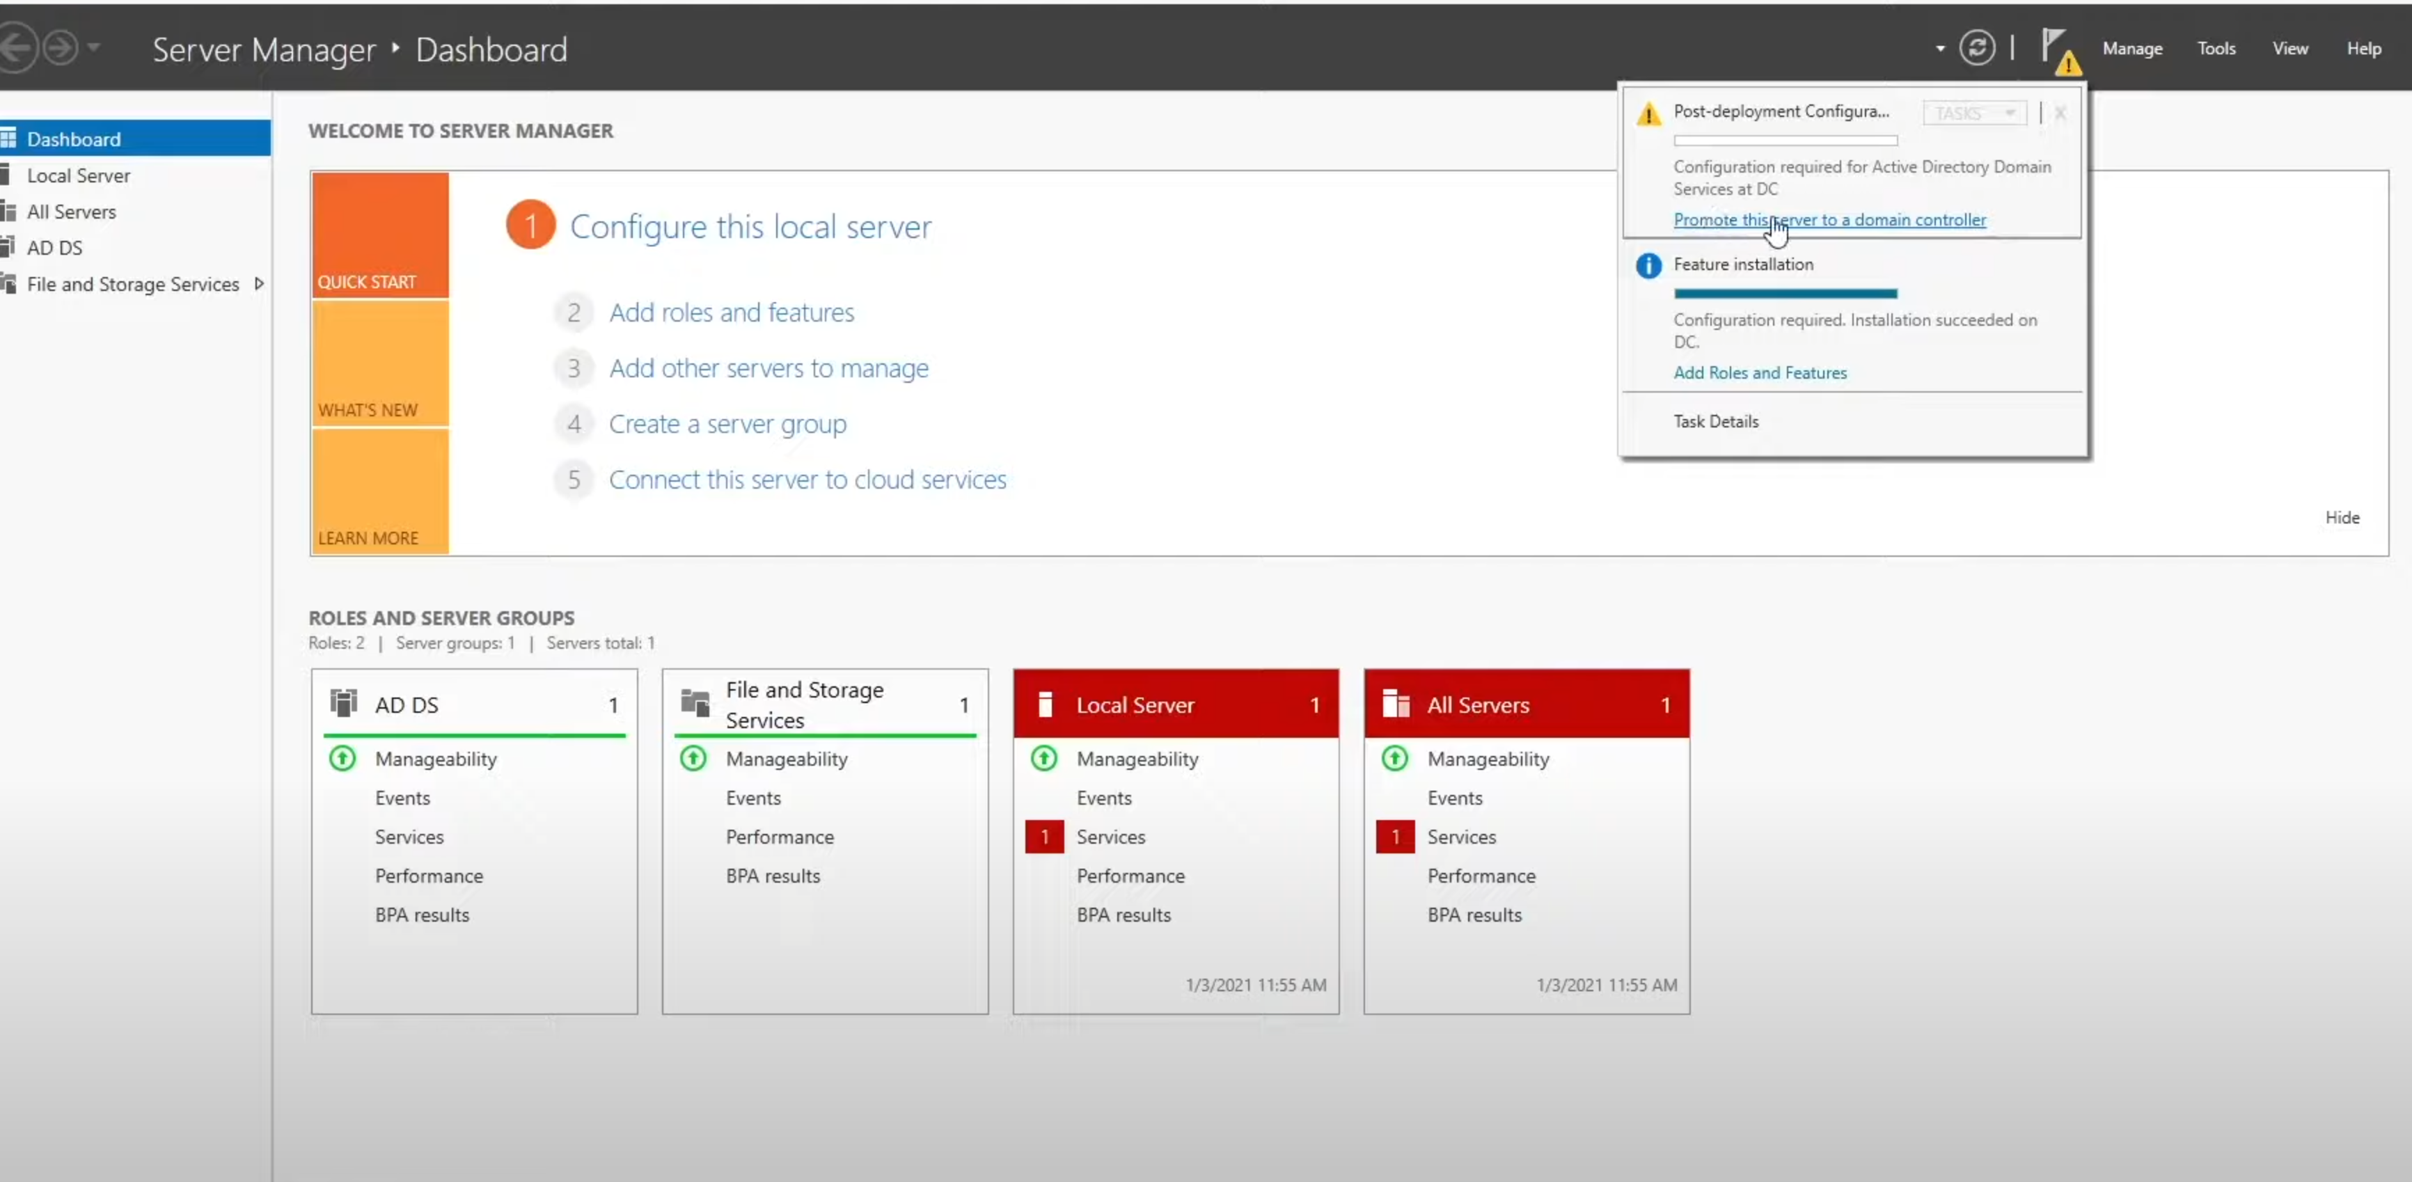2412x1182 pixels.
Task: Click Add other servers to manage
Action: 768,368
